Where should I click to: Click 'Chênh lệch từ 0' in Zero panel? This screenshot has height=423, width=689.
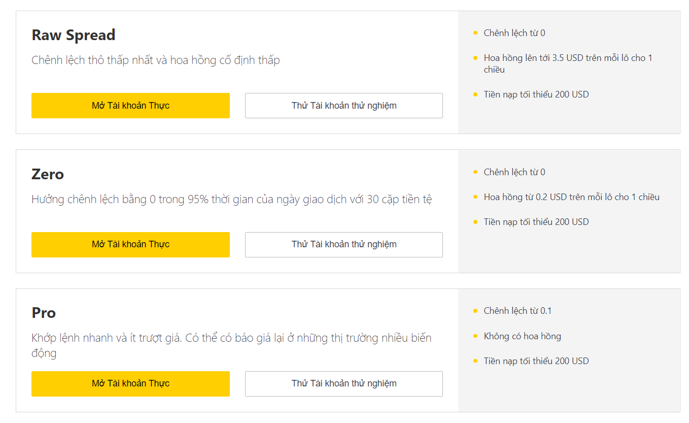pyautogui.click(x=514, y=172)
